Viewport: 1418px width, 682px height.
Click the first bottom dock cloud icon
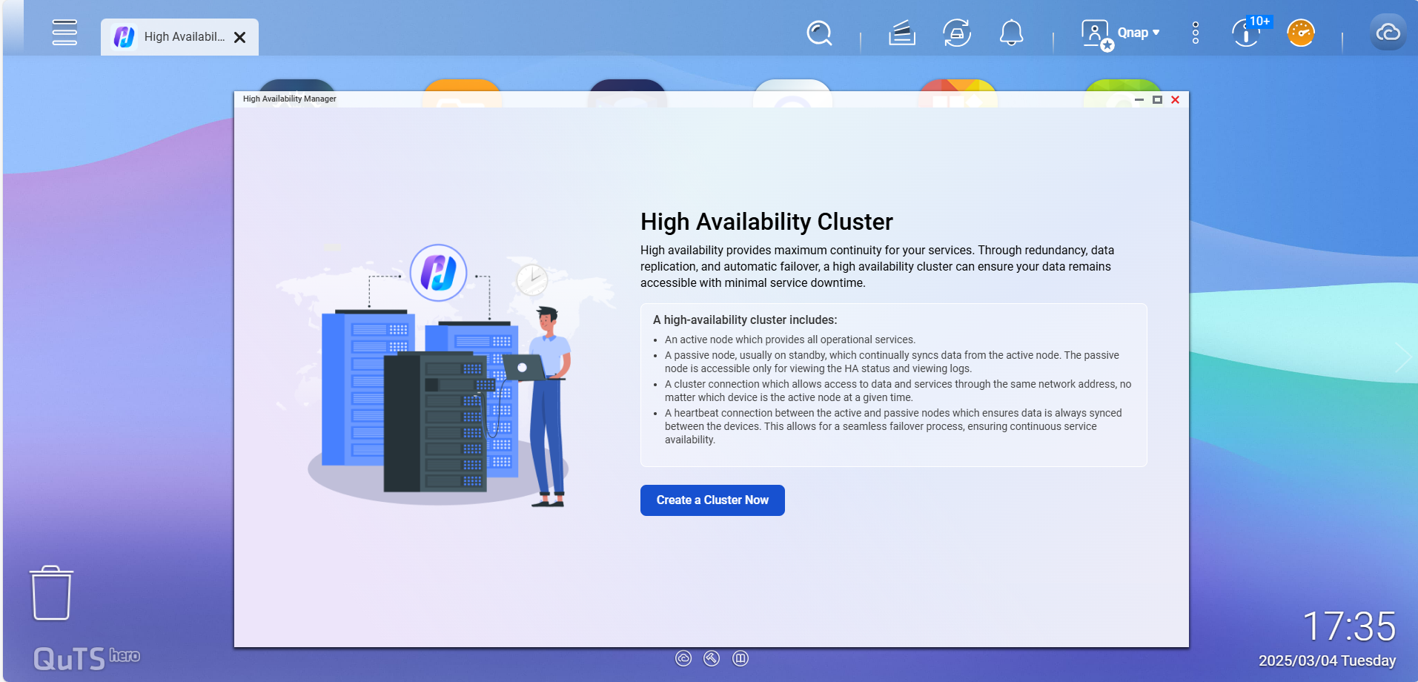pos(683,658)
